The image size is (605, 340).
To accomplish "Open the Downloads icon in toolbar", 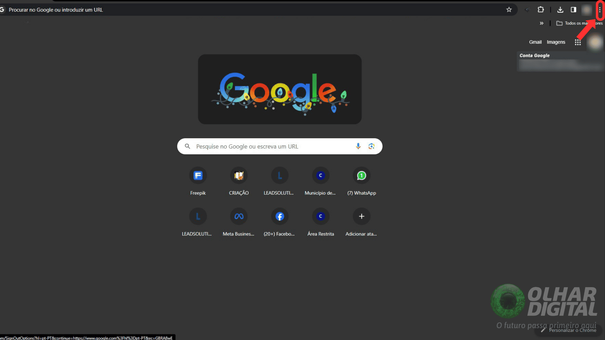I will pyautogui.click(x=560, y=10).
